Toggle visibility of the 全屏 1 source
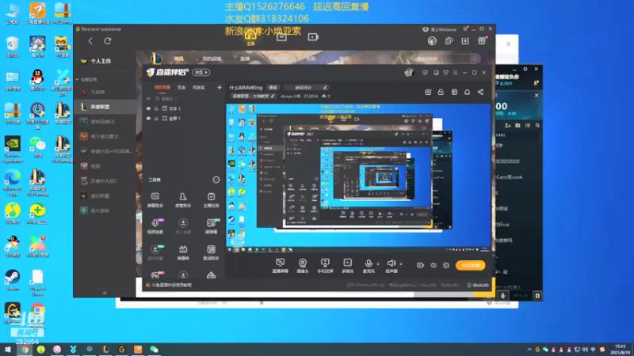This screenshot has width=634, height=356. (x=148, y=119)
